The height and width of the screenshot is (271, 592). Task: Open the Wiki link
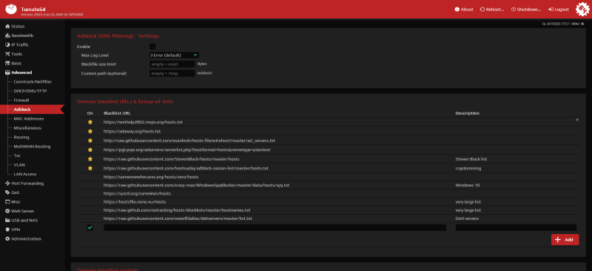coord(576,24)
